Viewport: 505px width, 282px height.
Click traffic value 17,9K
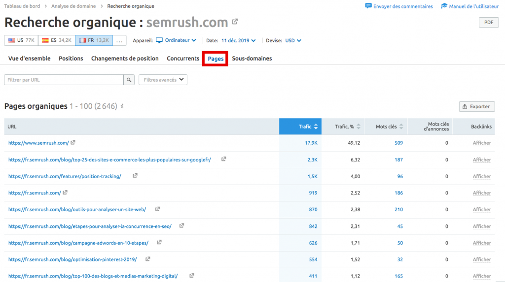[311, 143]
